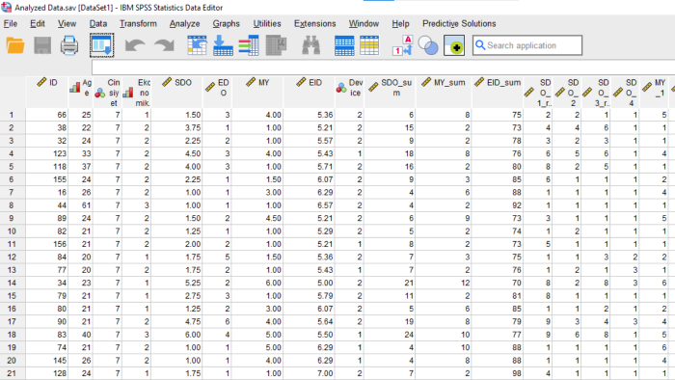Click the Select cases icon
675x380 pixels.
[369, 45]
